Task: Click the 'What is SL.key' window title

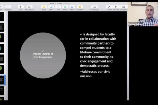Action: pos(56,3)
